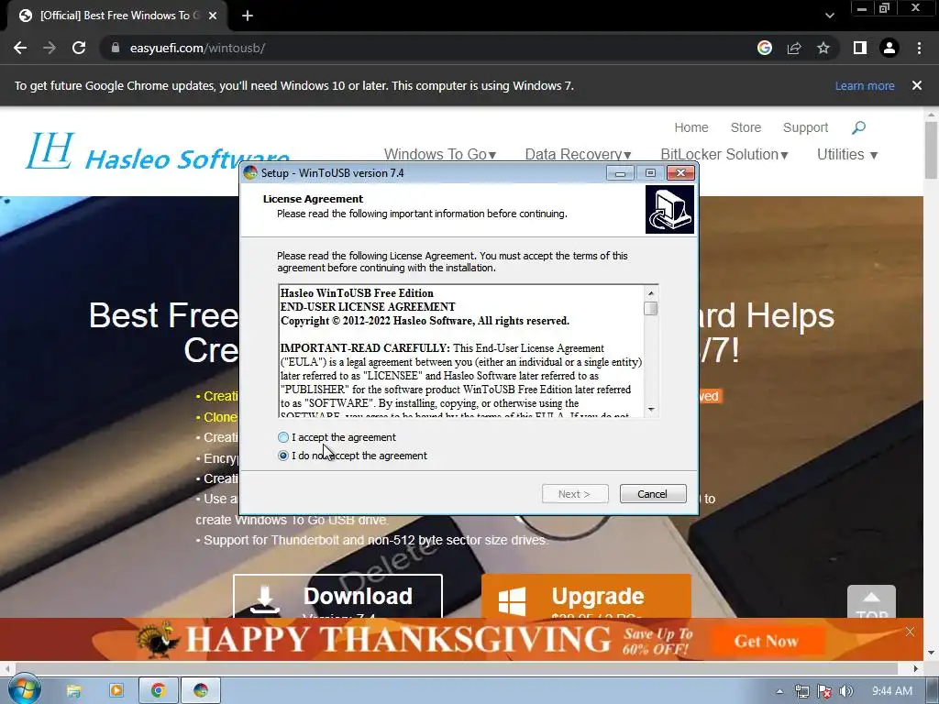Viewport: 939px width, 704px height.
Task: Share this page via share icon
Action: point(794,48)
